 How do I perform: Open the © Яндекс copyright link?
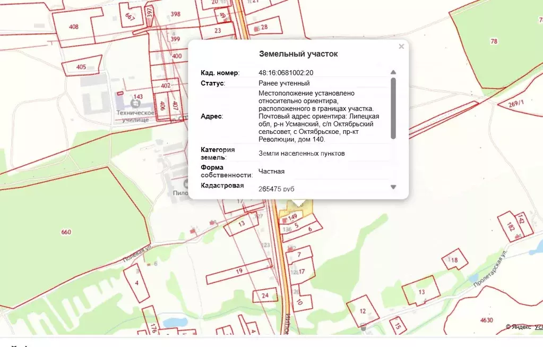coord(518,327)
